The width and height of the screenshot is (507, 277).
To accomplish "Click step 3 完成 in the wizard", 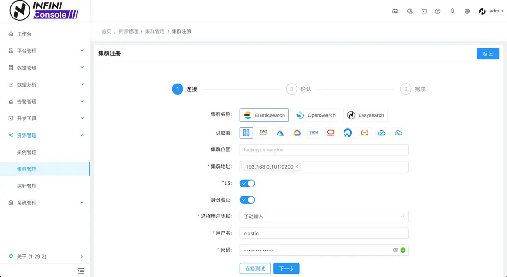I will coord(413,89).
